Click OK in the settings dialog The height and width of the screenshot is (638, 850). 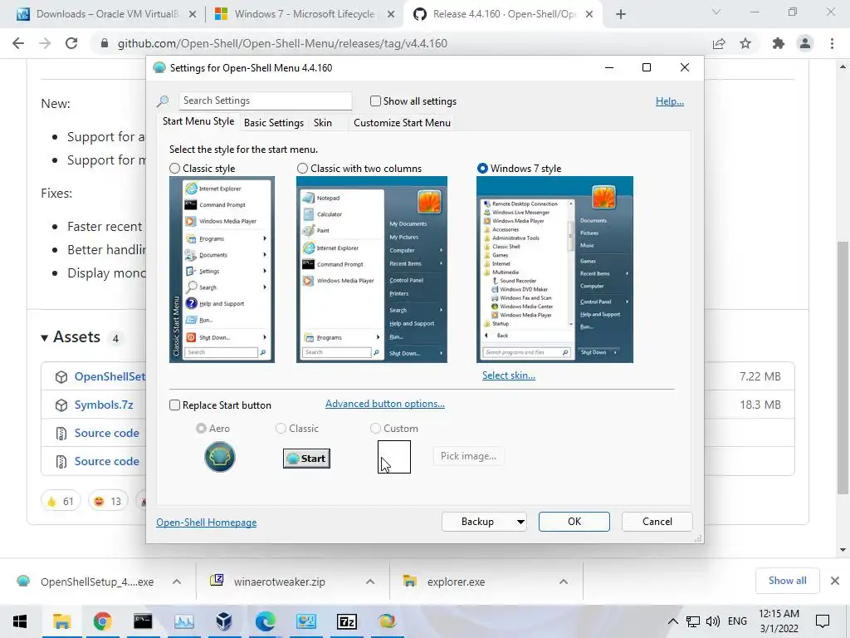click(574, 522)
